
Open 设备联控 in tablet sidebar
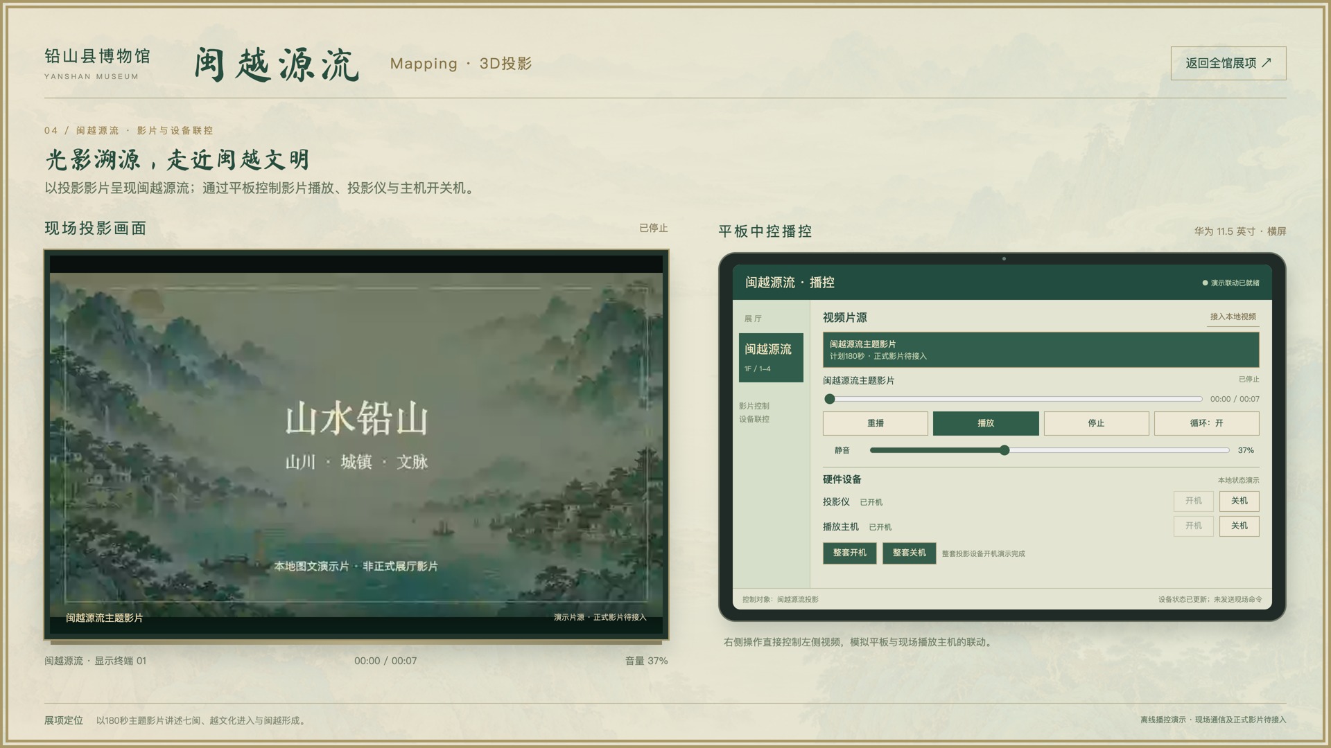pyautogui.click(x=754, y=419)
